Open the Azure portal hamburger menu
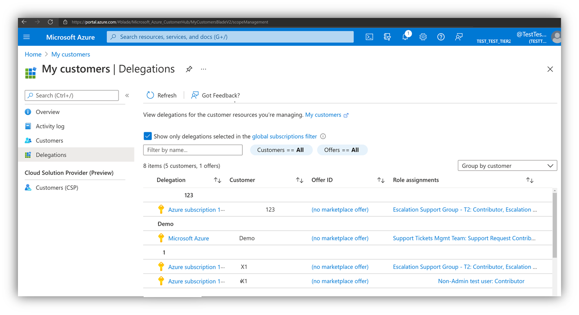The height and width of the screenshot is (315, 579). click(x=26, y=37)
